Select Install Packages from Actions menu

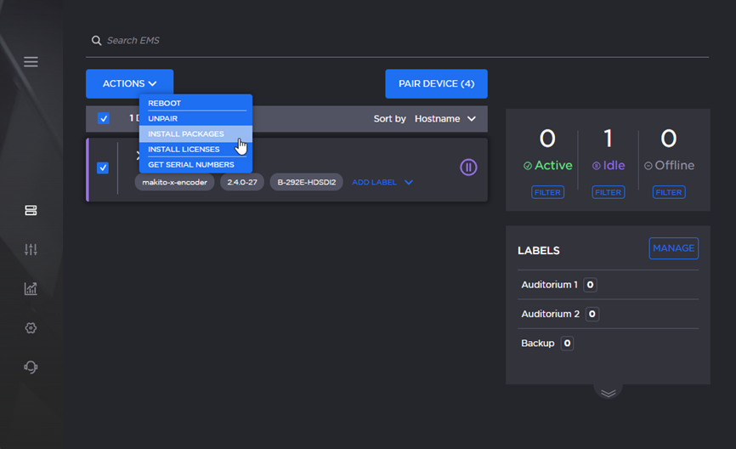click(186, 134)
